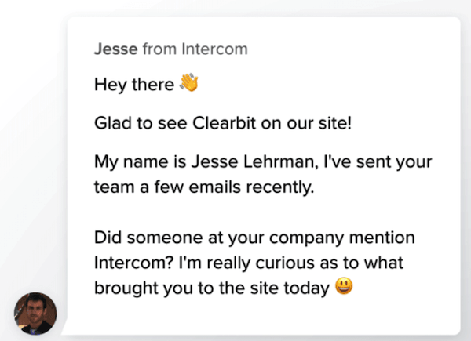
Task: Click the 'Glad to see' text
Action: [x=141, y=123]
